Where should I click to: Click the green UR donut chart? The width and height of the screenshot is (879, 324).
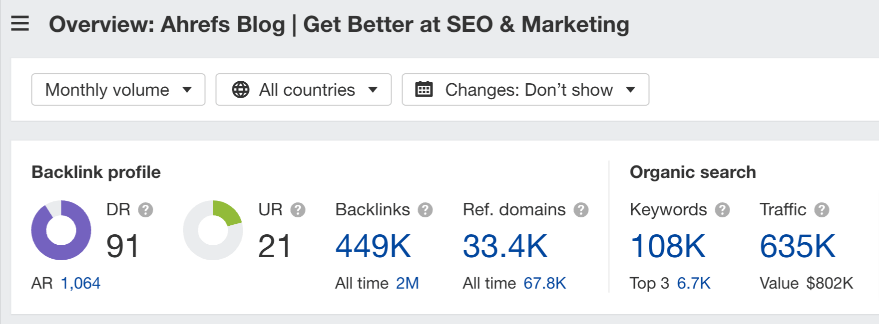click(213, 230)
